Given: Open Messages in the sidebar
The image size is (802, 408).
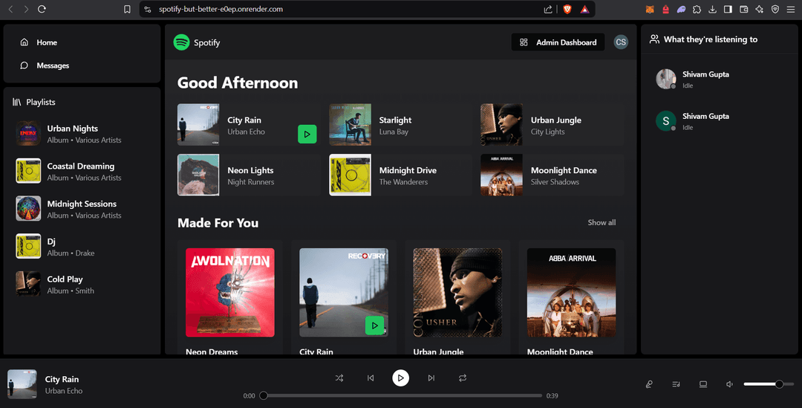Looking at the screenshot, I should 82,65.
